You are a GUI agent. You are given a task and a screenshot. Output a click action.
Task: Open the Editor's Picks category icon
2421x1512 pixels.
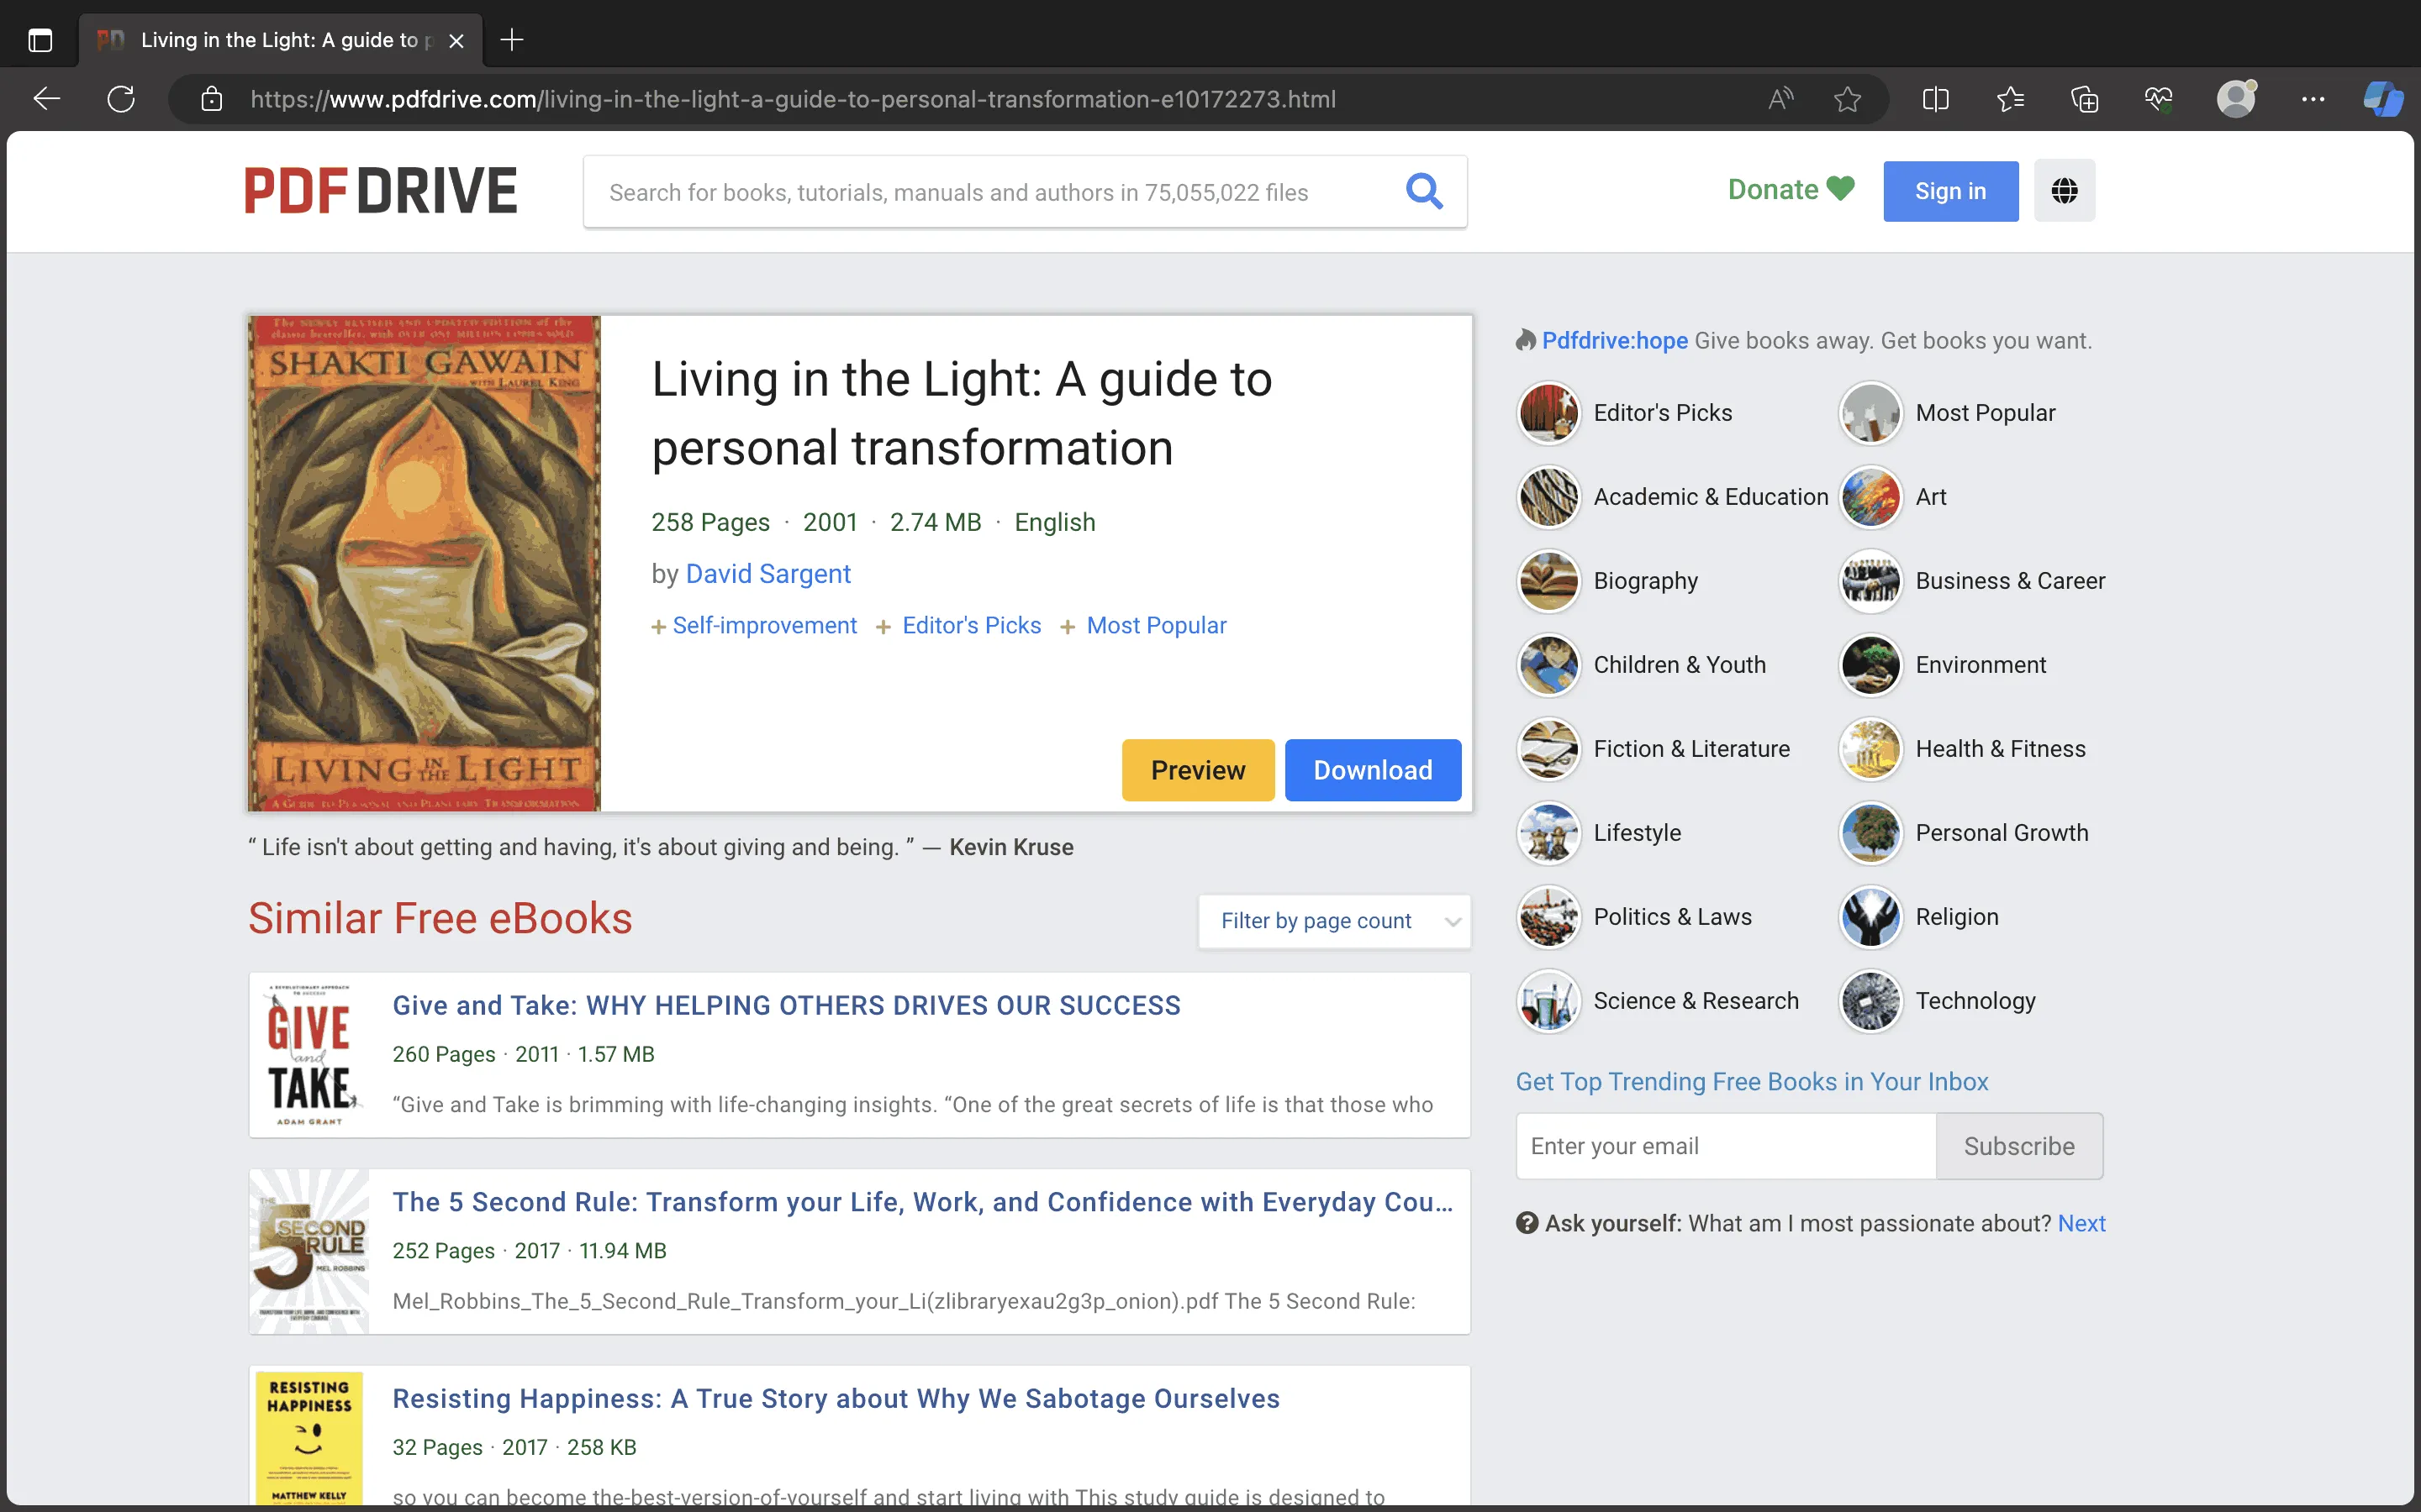point(1546,411)
